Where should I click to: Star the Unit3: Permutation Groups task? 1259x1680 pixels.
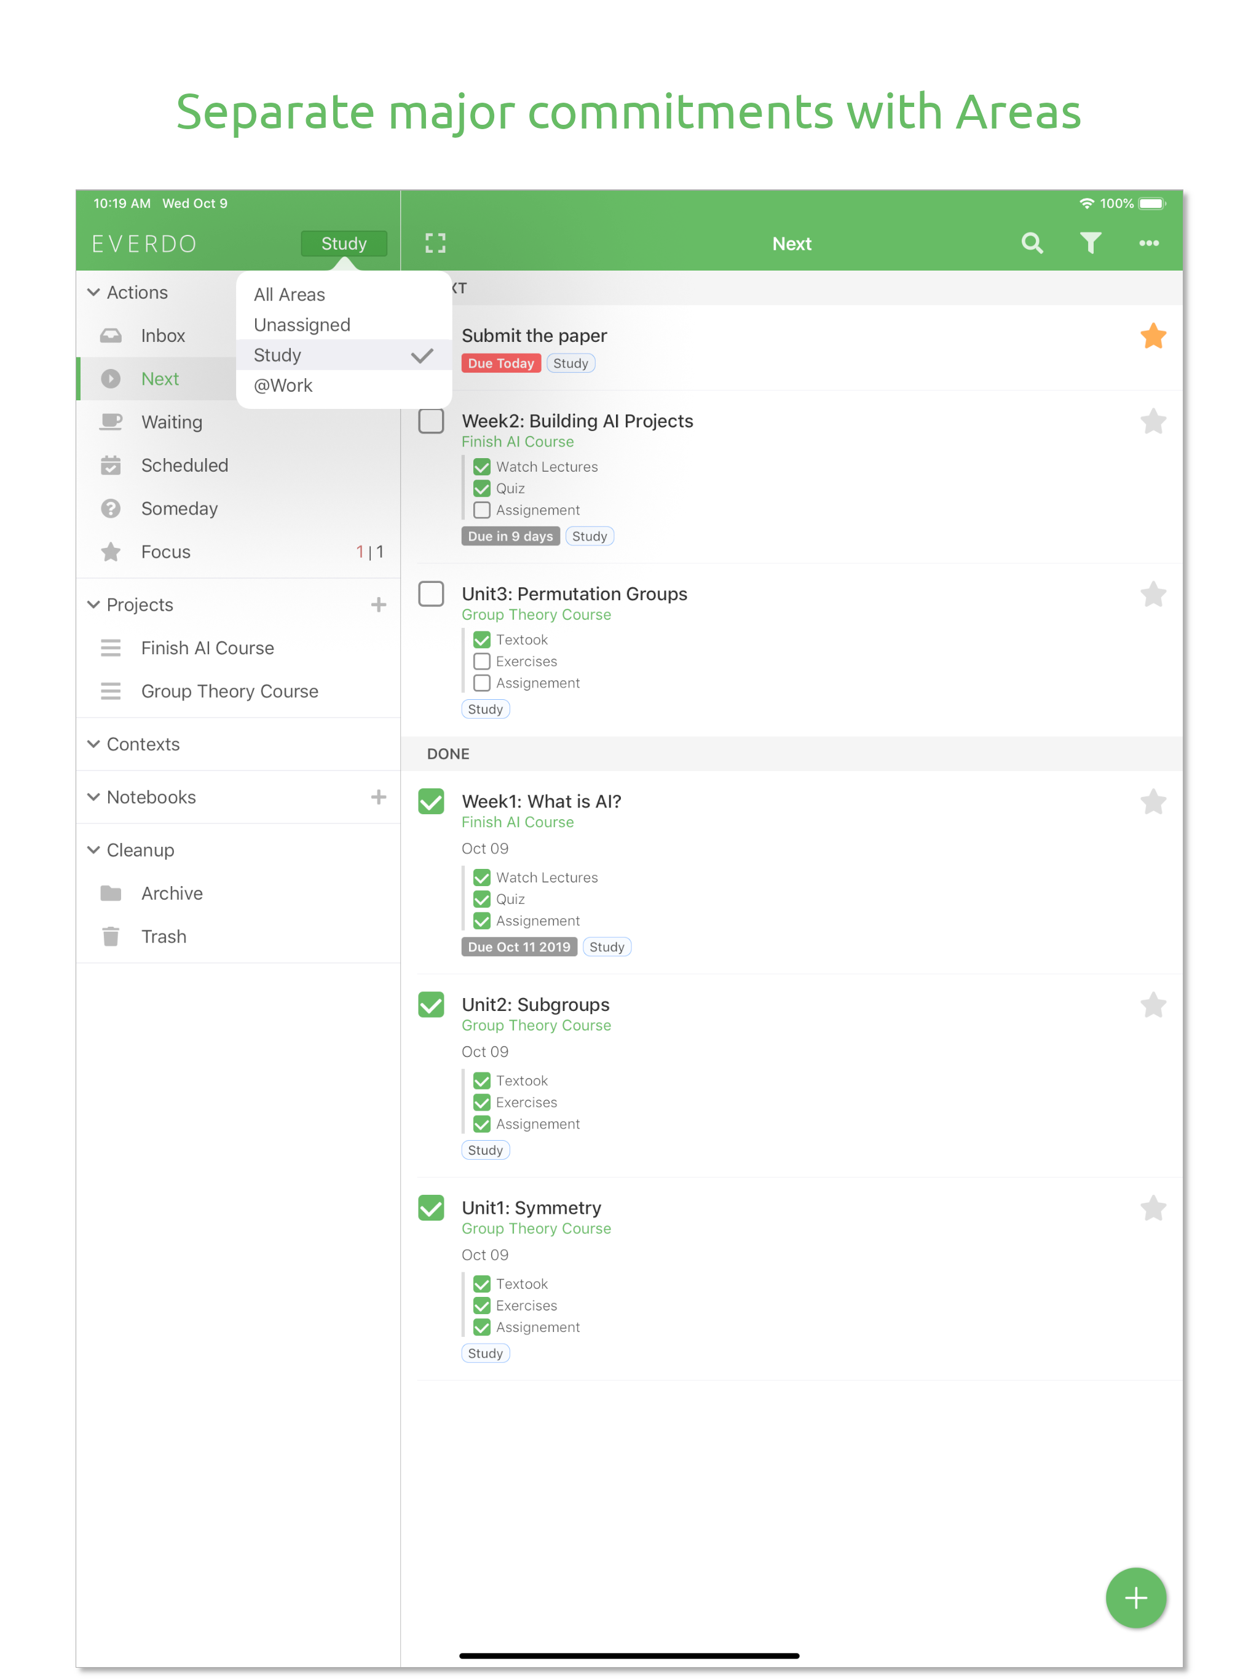[1153, 595]
